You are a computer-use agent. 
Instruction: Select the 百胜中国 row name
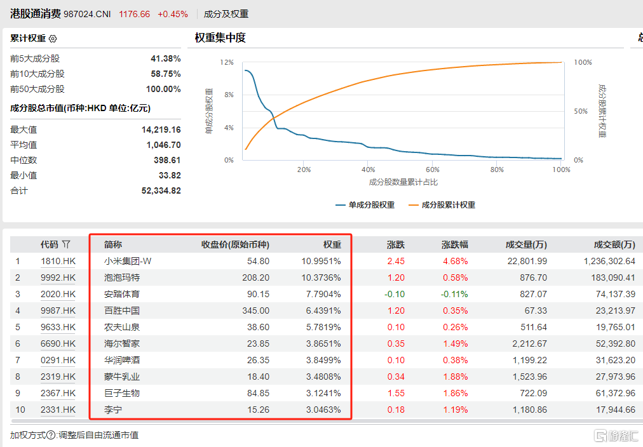[122, 310]
